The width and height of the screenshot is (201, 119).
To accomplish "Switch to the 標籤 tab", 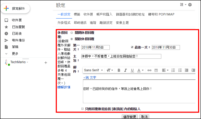I will pos(77,14).
